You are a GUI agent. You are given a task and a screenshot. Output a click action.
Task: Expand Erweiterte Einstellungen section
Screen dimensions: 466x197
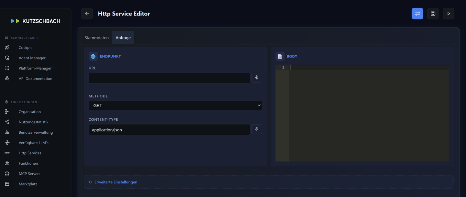pyautogui.click(x=269, y=182)
